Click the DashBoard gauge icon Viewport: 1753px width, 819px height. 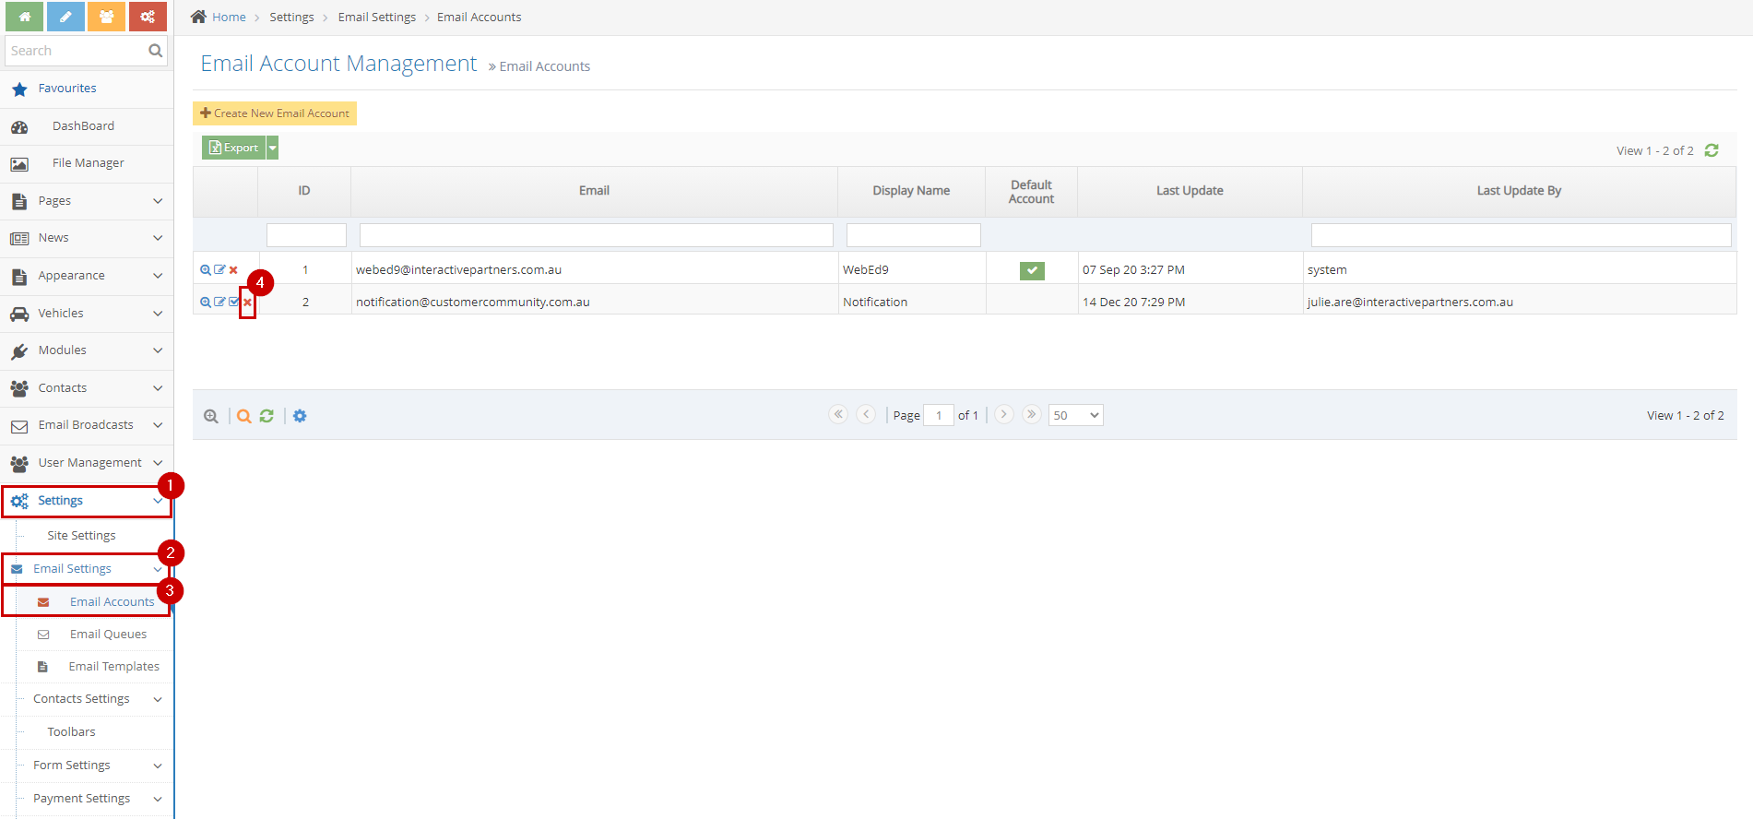pyautogui.click(x=19, y=127)
